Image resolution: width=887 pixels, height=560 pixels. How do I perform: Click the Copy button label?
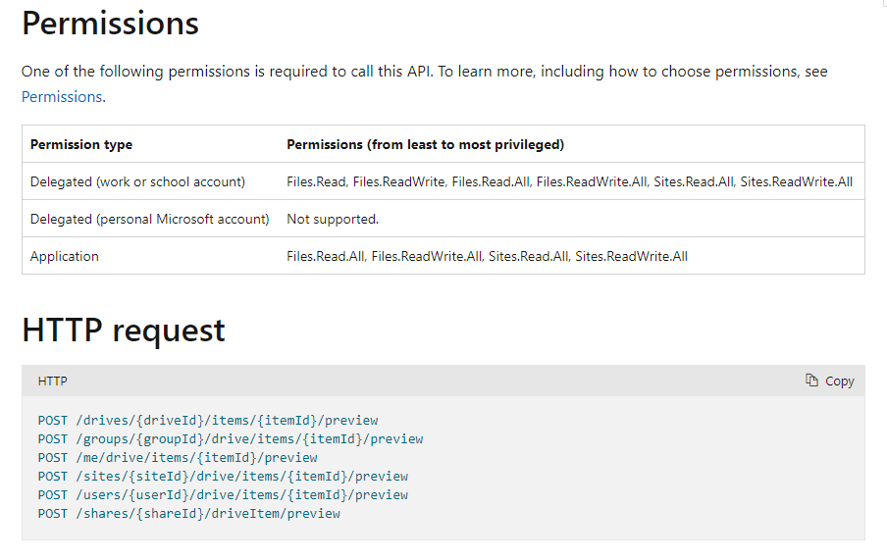[x=839, y=381]
